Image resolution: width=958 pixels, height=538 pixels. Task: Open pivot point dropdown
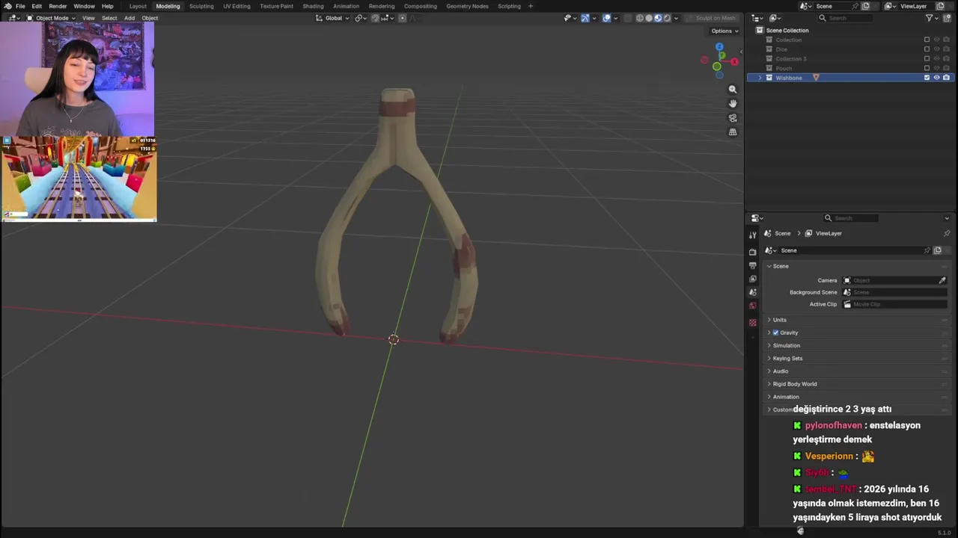tap(361, 18)
